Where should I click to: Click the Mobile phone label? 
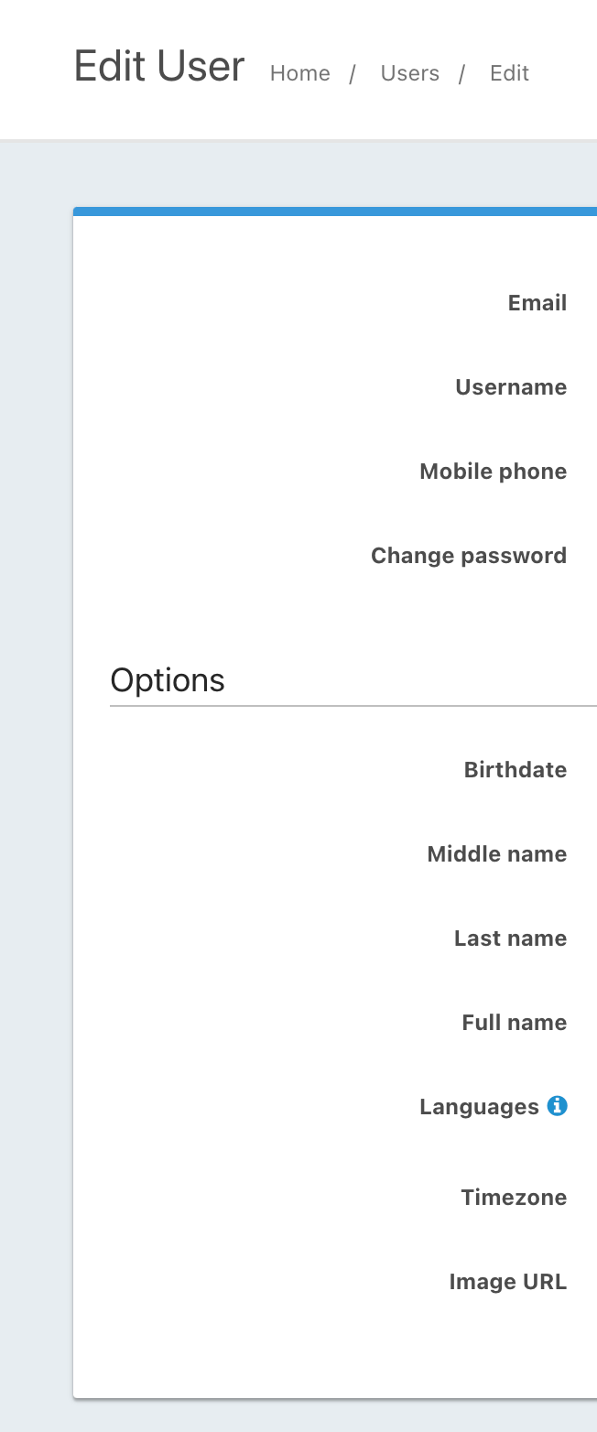(x=493, y=472)
